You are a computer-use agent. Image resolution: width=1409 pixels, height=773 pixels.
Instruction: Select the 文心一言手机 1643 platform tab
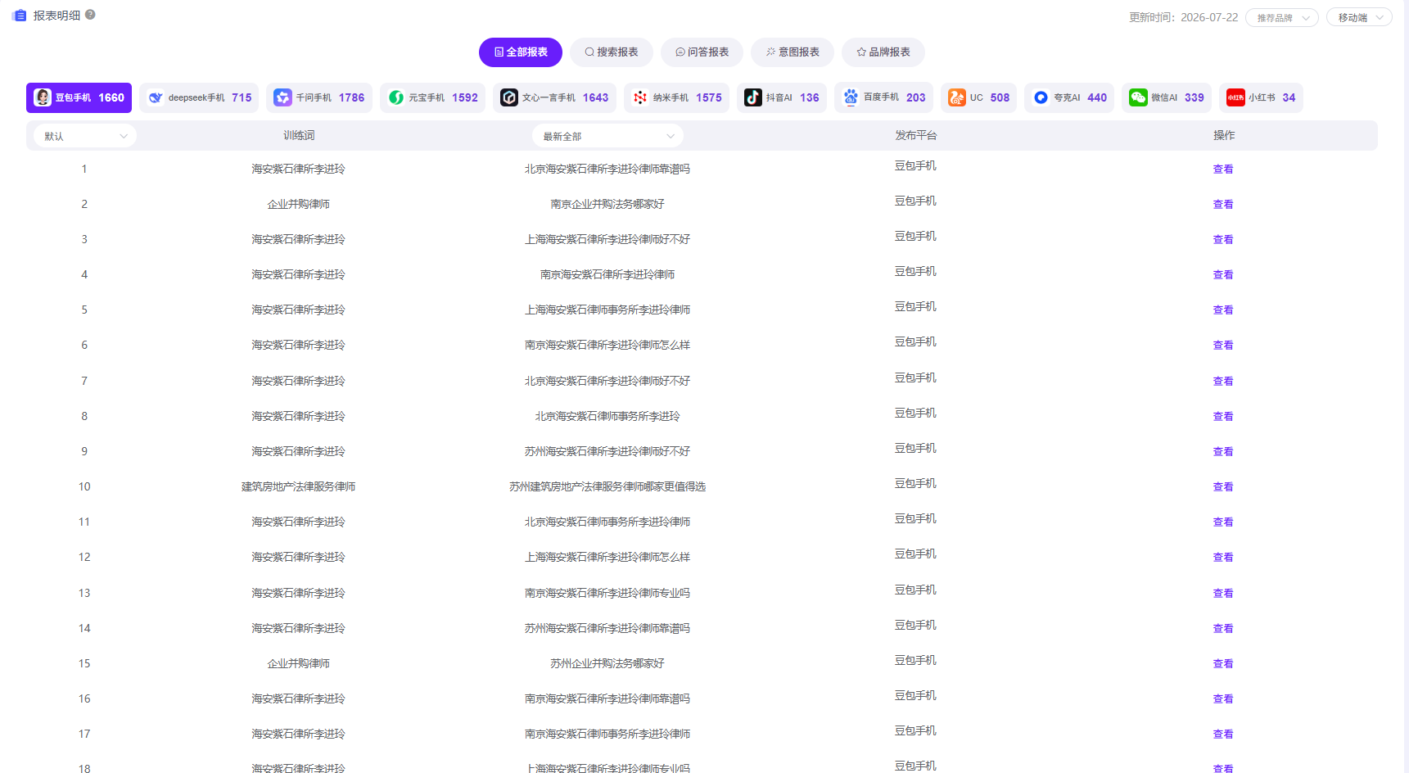tap(554, 97)
